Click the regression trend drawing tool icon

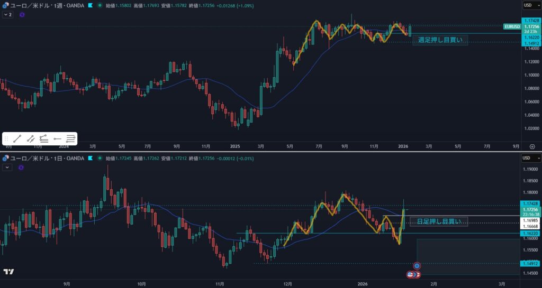pyautogui.click(x=44, y=139)
